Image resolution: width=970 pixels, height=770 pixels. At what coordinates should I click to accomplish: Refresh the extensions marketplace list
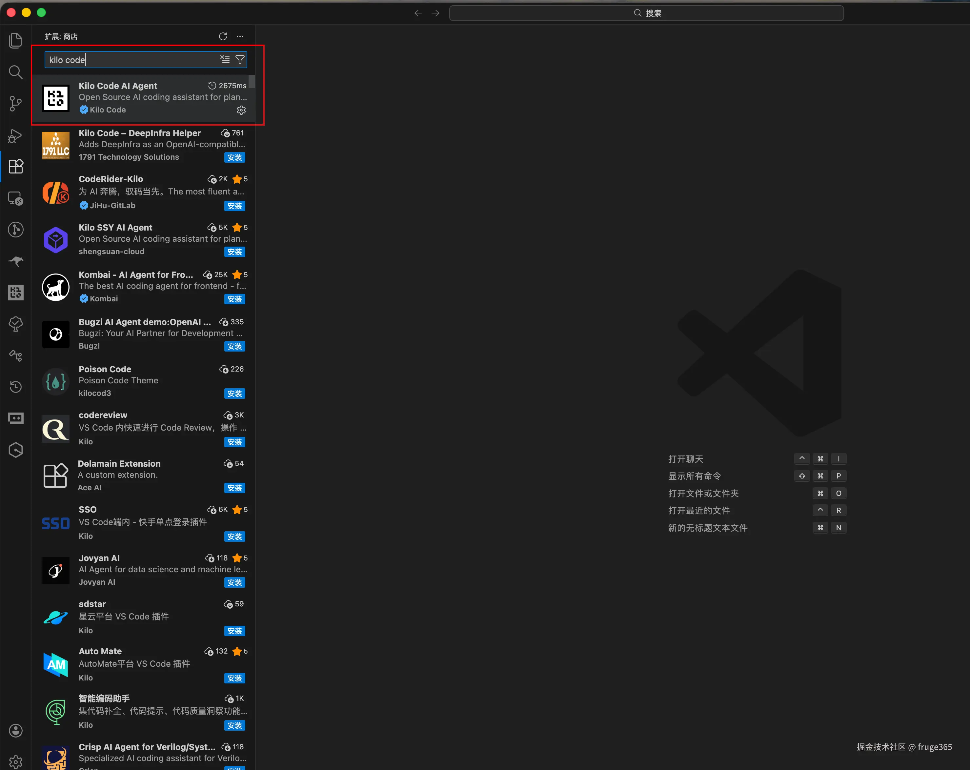pyautogui.click(x=223, y=36)
